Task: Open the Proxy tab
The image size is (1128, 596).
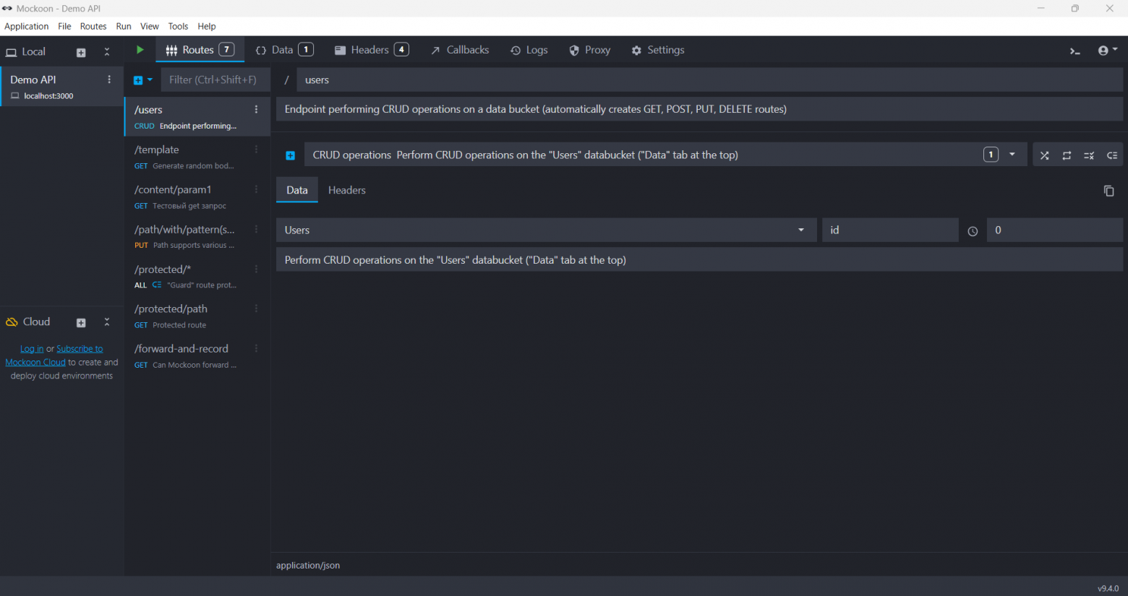Action: point(589,50)
